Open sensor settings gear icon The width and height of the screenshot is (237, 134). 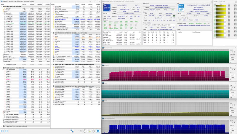click(94, 131)
